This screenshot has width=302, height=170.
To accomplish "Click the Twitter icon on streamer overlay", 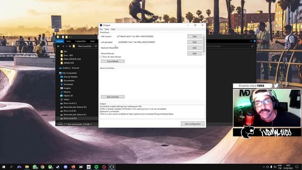I will [276, 86].
